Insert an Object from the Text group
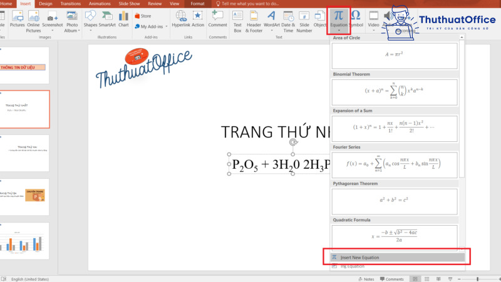Image resolution: width=501 pixels, height=282 pixels. (320, 19)
